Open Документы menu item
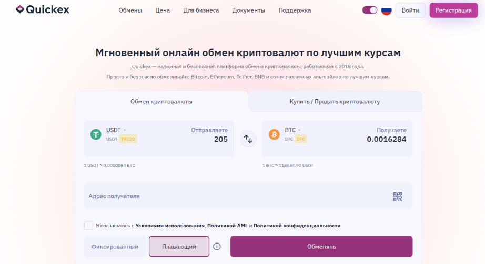Image resolution: width=485 pixels, height=264 pixels. click(x=249, y=10)
